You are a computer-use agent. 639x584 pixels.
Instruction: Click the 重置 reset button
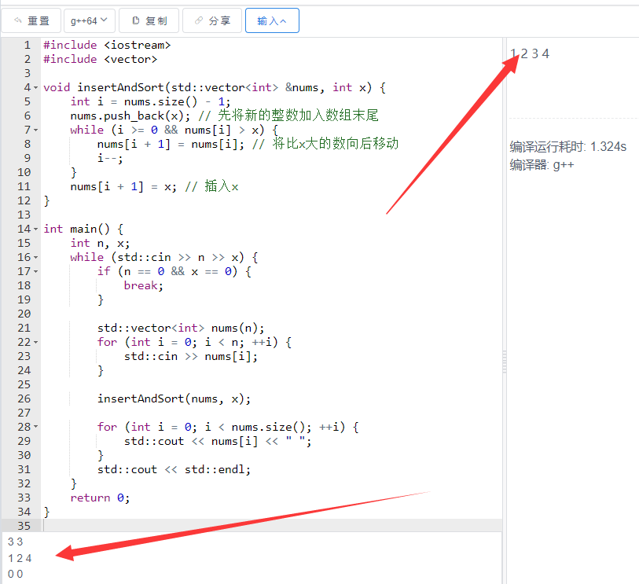pos(31,20)
